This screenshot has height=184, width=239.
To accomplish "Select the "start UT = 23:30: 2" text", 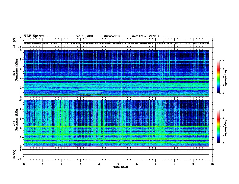I will tap(146, 36).
